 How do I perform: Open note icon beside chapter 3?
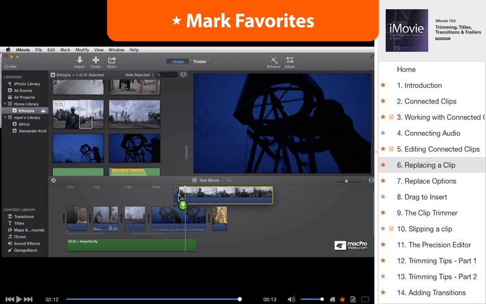(x=391, y=117)
